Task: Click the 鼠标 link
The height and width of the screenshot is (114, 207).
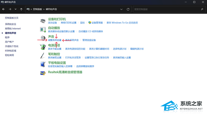Action: pos(83,23)
